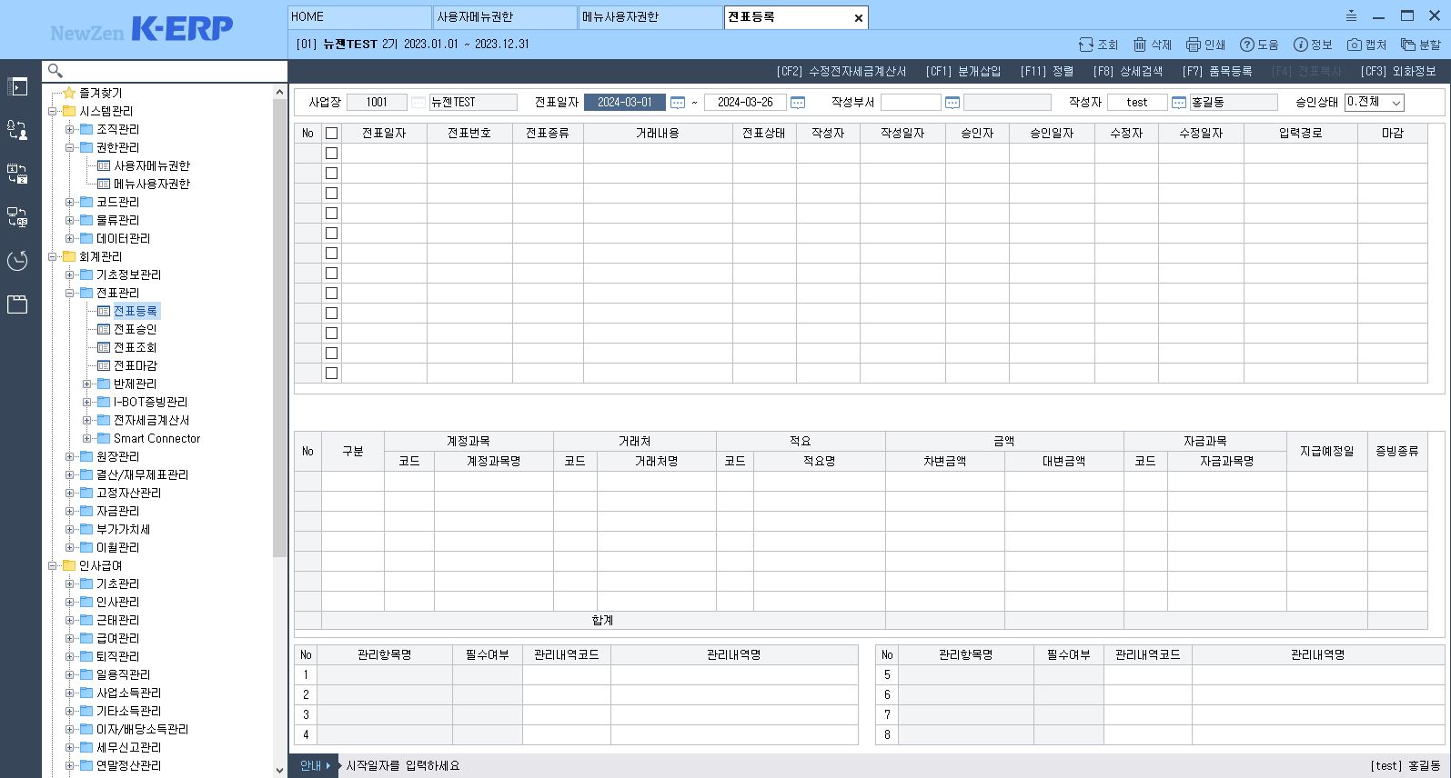Image resolution: width=1451 pixels, height=778 pixels.
Task: Open 도움 help icon
Action: [1247, 45]
